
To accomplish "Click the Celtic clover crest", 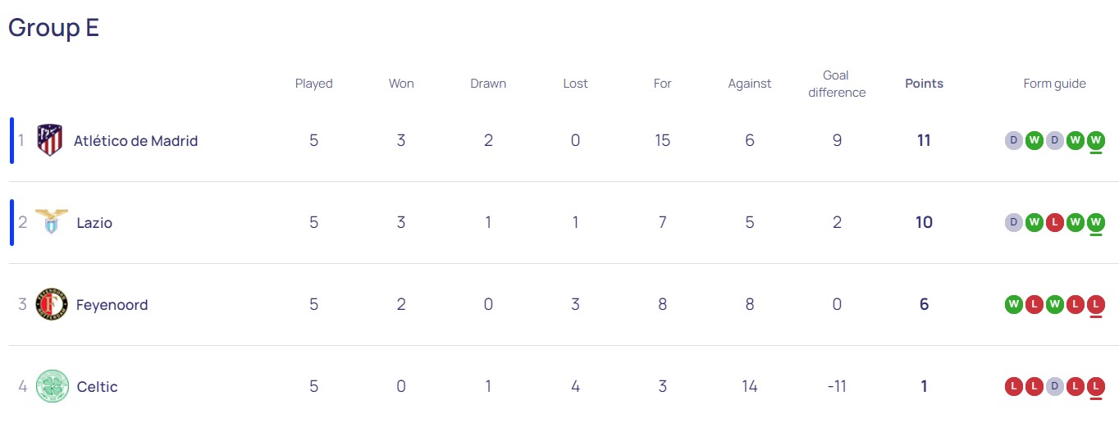I will 53,386.
